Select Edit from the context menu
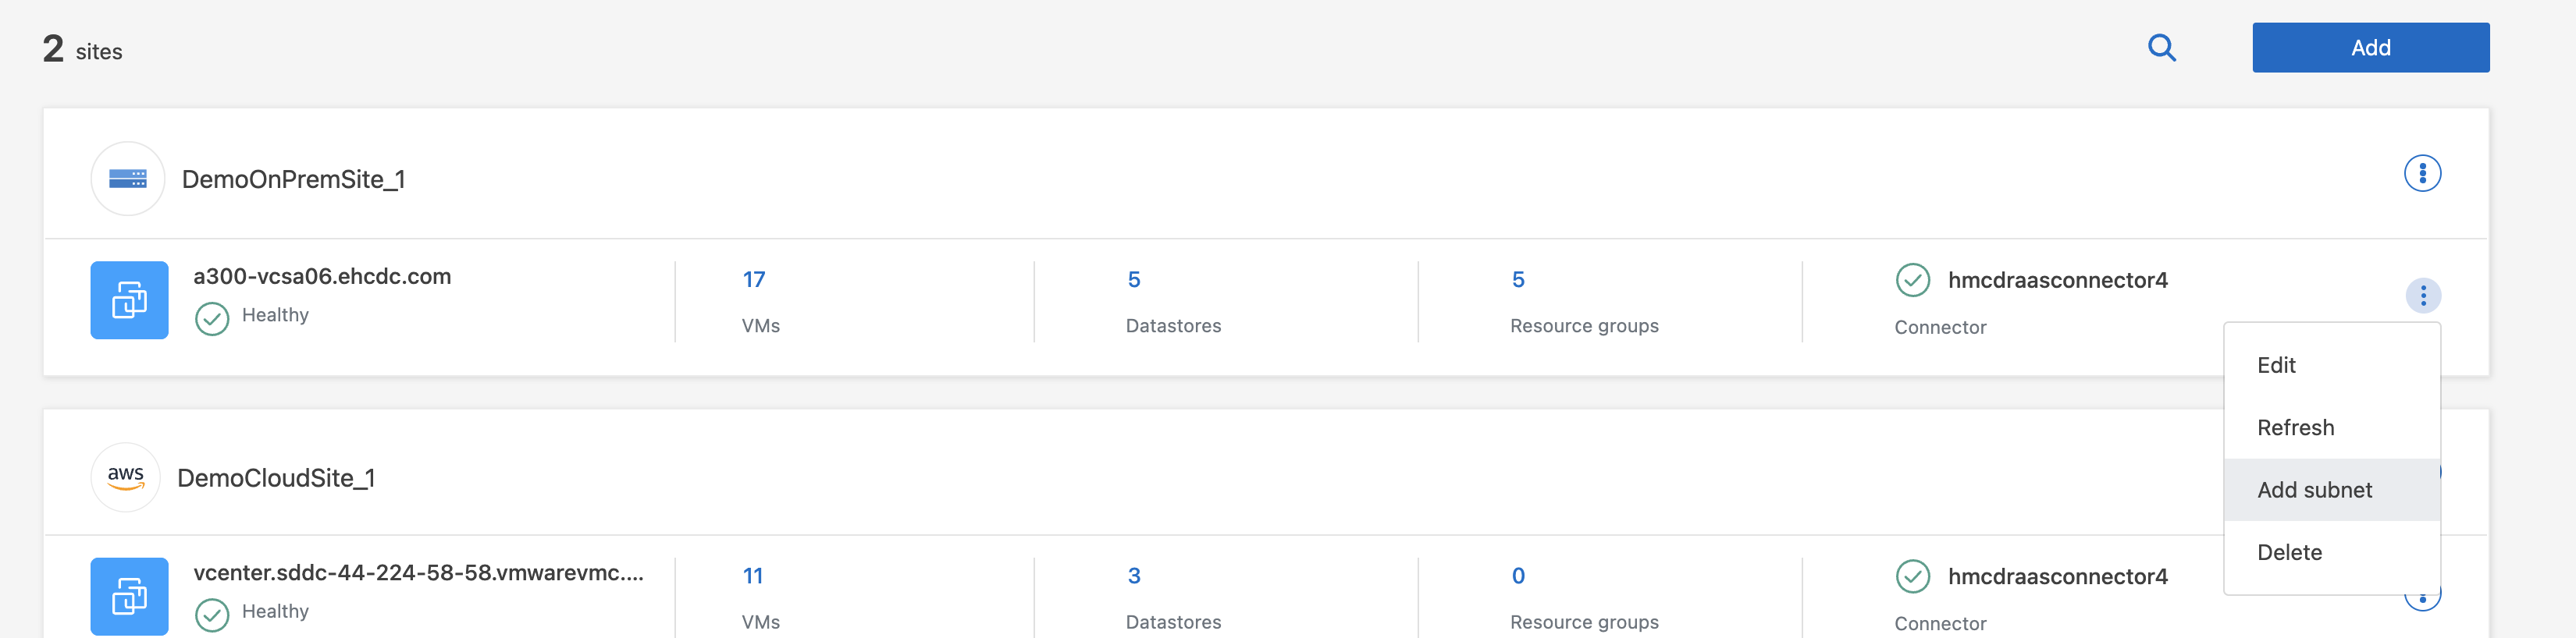Screen dimensions: 2576x638 click(x=2276, y=366)
